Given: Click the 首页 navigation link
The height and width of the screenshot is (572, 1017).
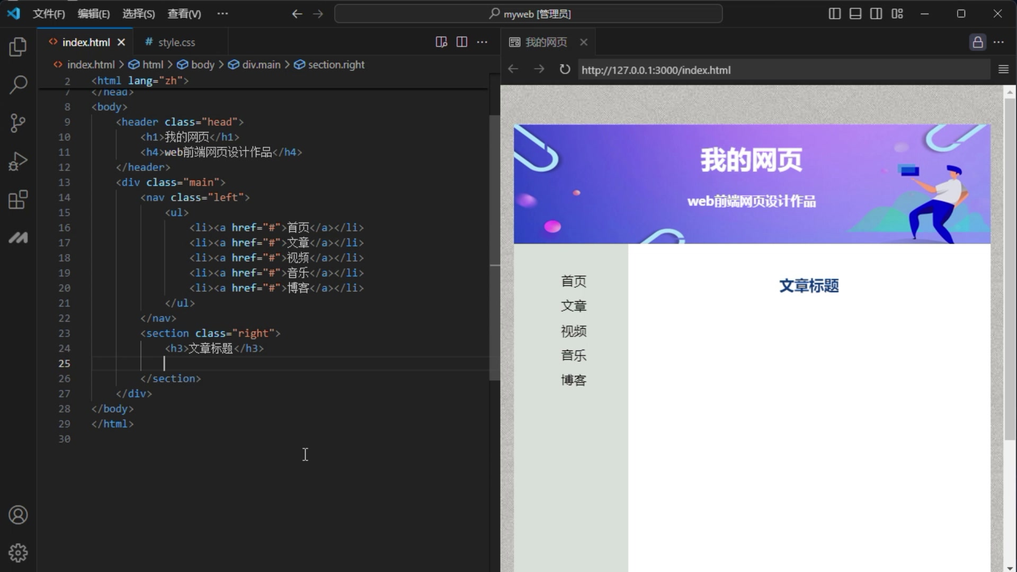Looking at the screenshot, I should [573, 281].
